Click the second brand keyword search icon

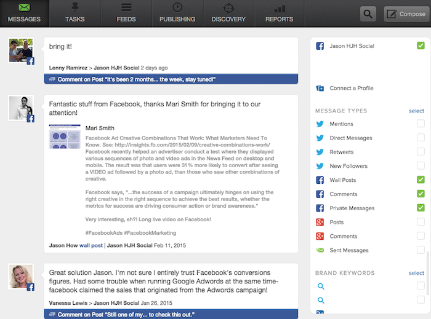321,301
